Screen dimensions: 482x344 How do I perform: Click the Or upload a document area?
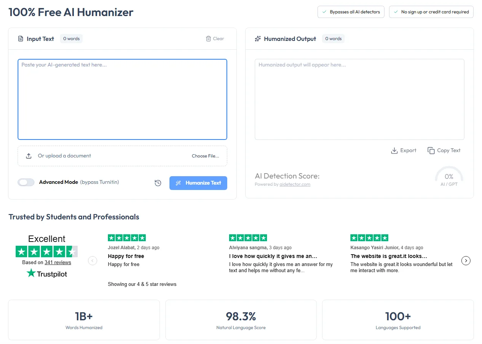122,156
